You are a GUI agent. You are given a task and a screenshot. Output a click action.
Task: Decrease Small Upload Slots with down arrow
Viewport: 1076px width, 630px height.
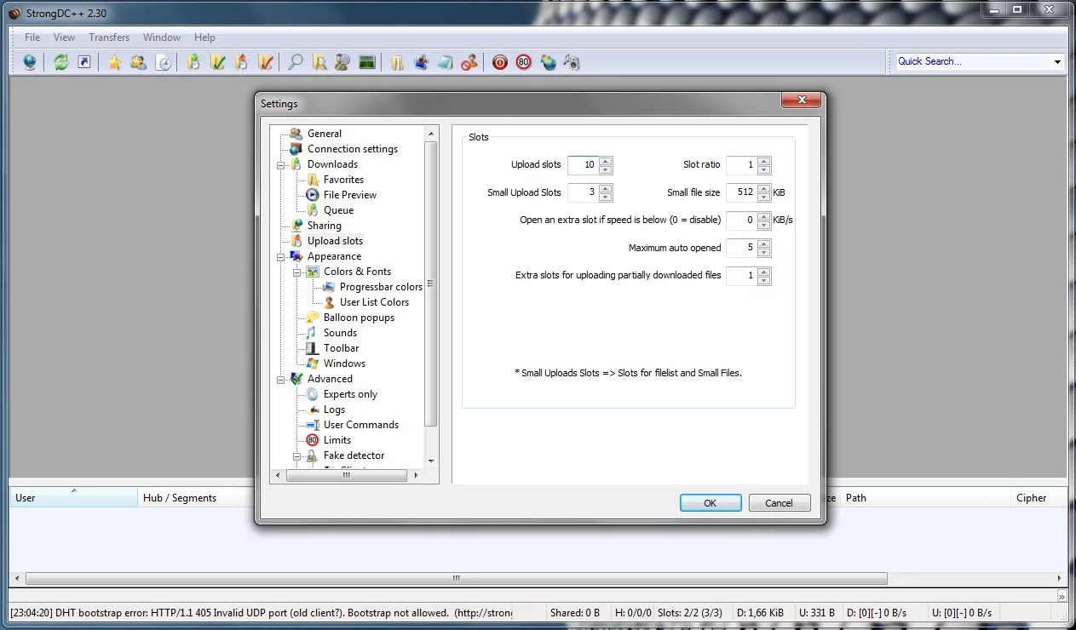[x=605, y=197]
